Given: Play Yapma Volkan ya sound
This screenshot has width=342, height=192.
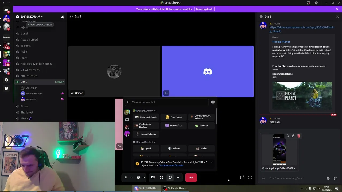Looking at the screenshot, I should click(x=146, y=134).
